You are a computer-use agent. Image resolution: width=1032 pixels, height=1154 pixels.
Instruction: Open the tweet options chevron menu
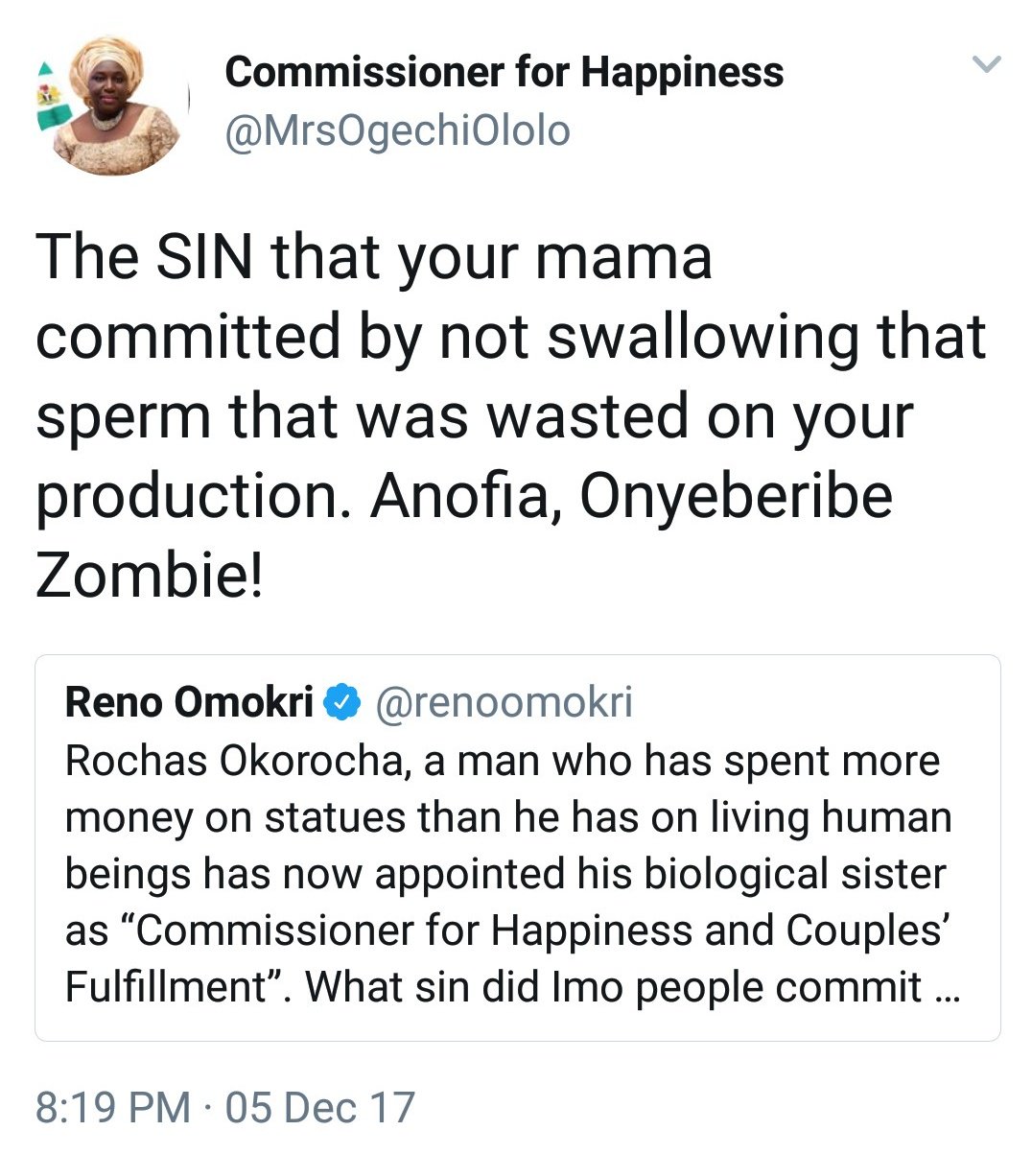(x=986, y=65)
